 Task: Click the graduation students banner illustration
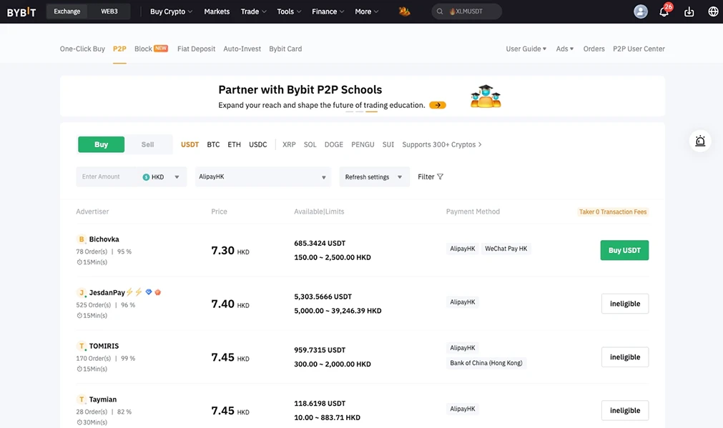point(486,96)
